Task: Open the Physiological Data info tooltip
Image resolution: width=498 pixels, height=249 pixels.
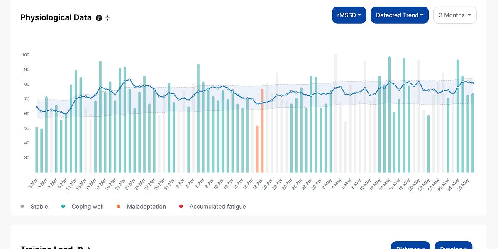Action: point(99,18)
